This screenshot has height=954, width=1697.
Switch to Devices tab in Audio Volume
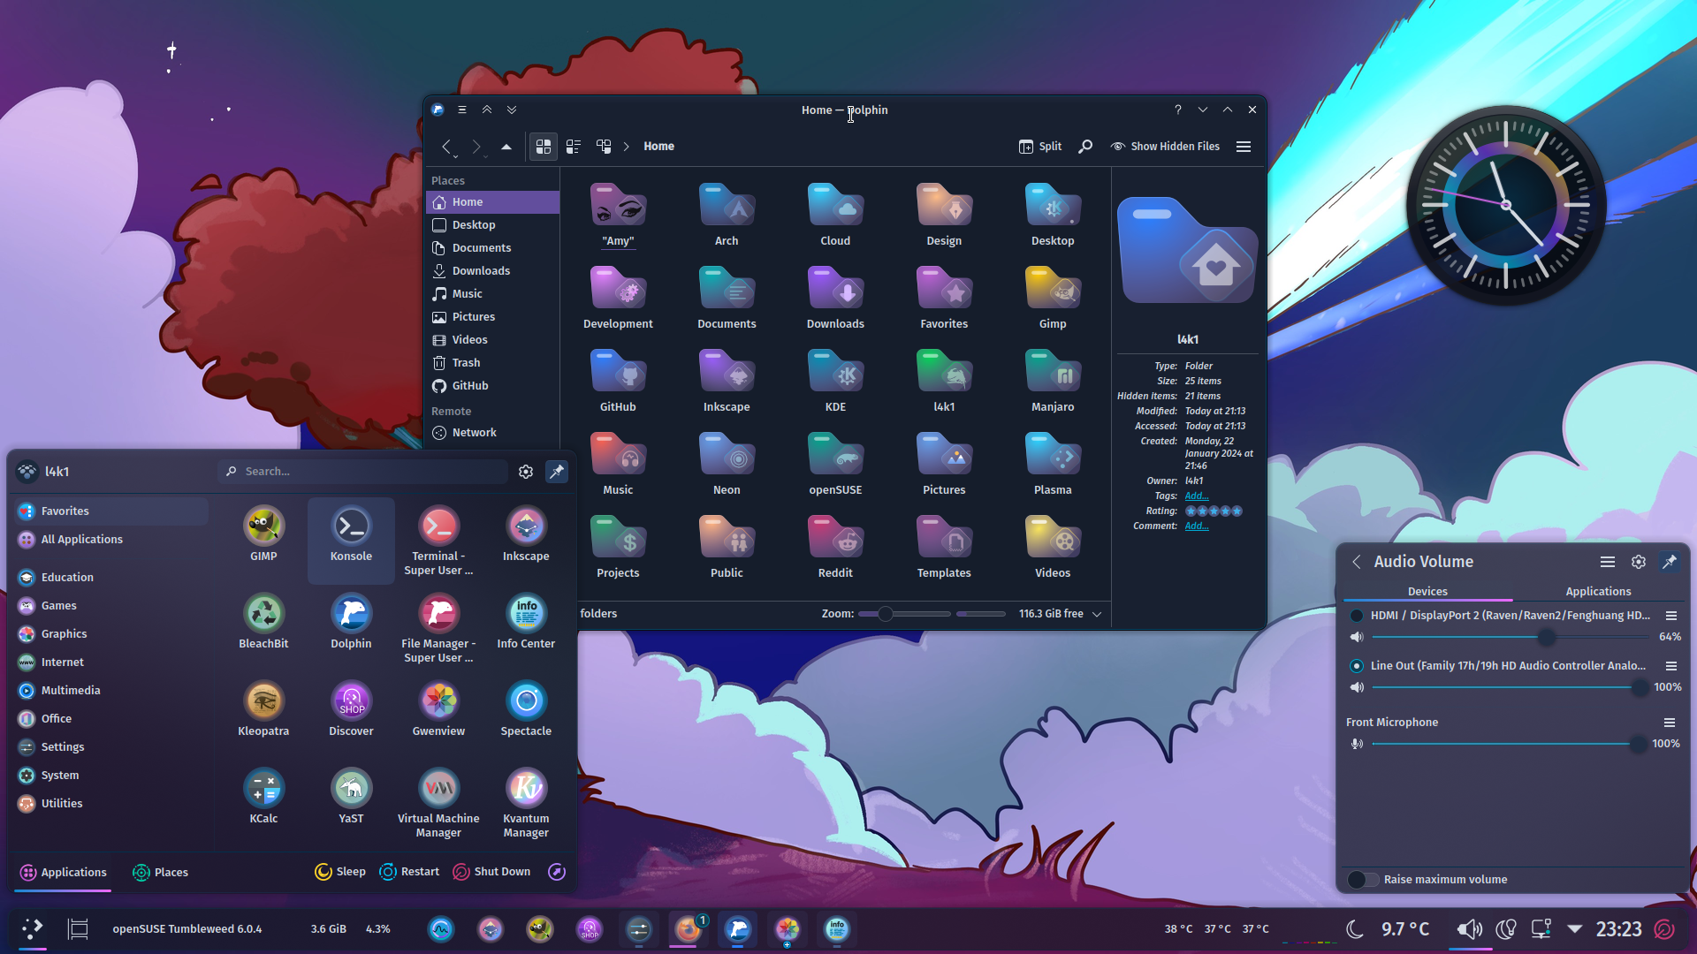click(x=1427, y=592)
